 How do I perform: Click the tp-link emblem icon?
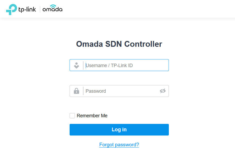11,10
